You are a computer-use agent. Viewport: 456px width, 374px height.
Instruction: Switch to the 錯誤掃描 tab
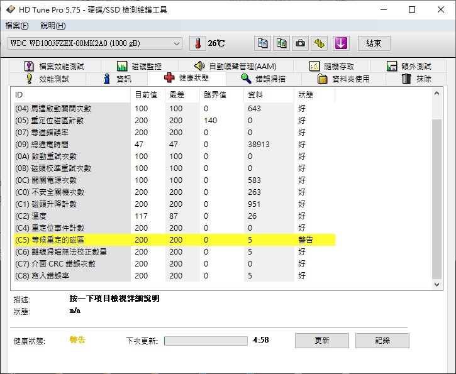click(264, 79)
